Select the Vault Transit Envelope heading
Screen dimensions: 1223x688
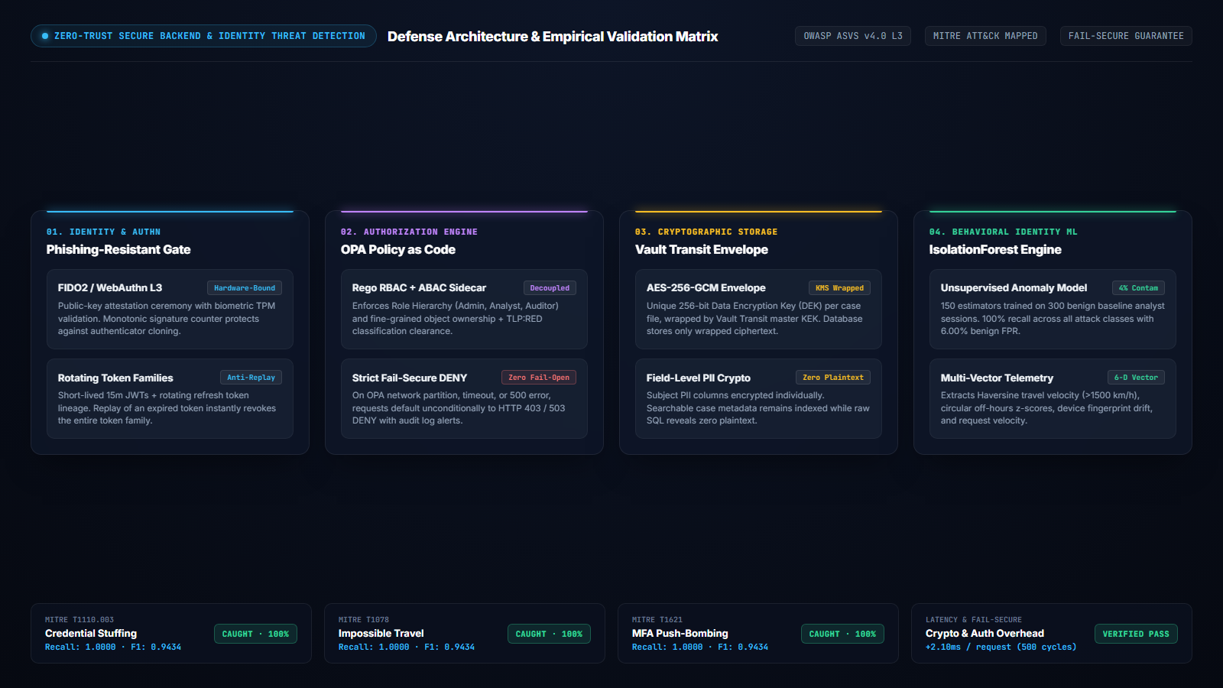(702, 250)
